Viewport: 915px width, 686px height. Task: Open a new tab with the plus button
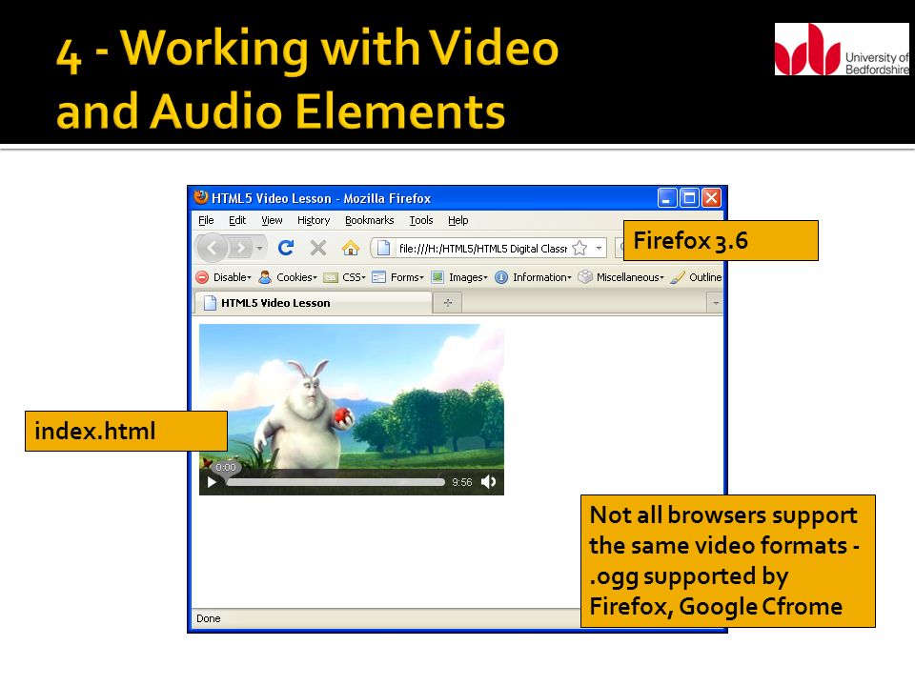click(x=448, y=303)
